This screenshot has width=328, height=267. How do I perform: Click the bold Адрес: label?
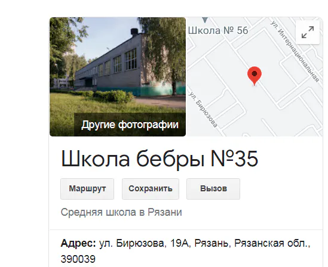pos(78,243)
